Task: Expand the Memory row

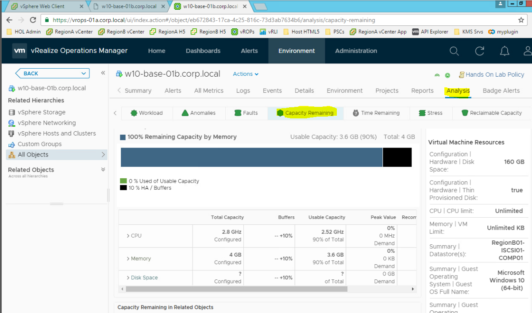Action: (128, 258)
